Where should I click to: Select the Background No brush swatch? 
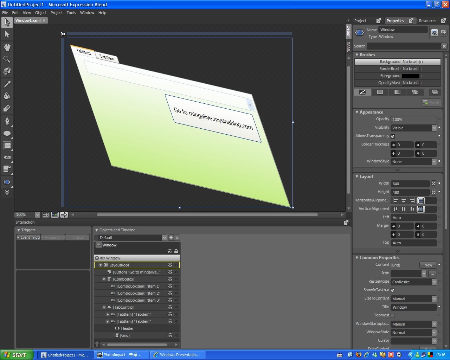pyautogui.click(x=411, y=62)
